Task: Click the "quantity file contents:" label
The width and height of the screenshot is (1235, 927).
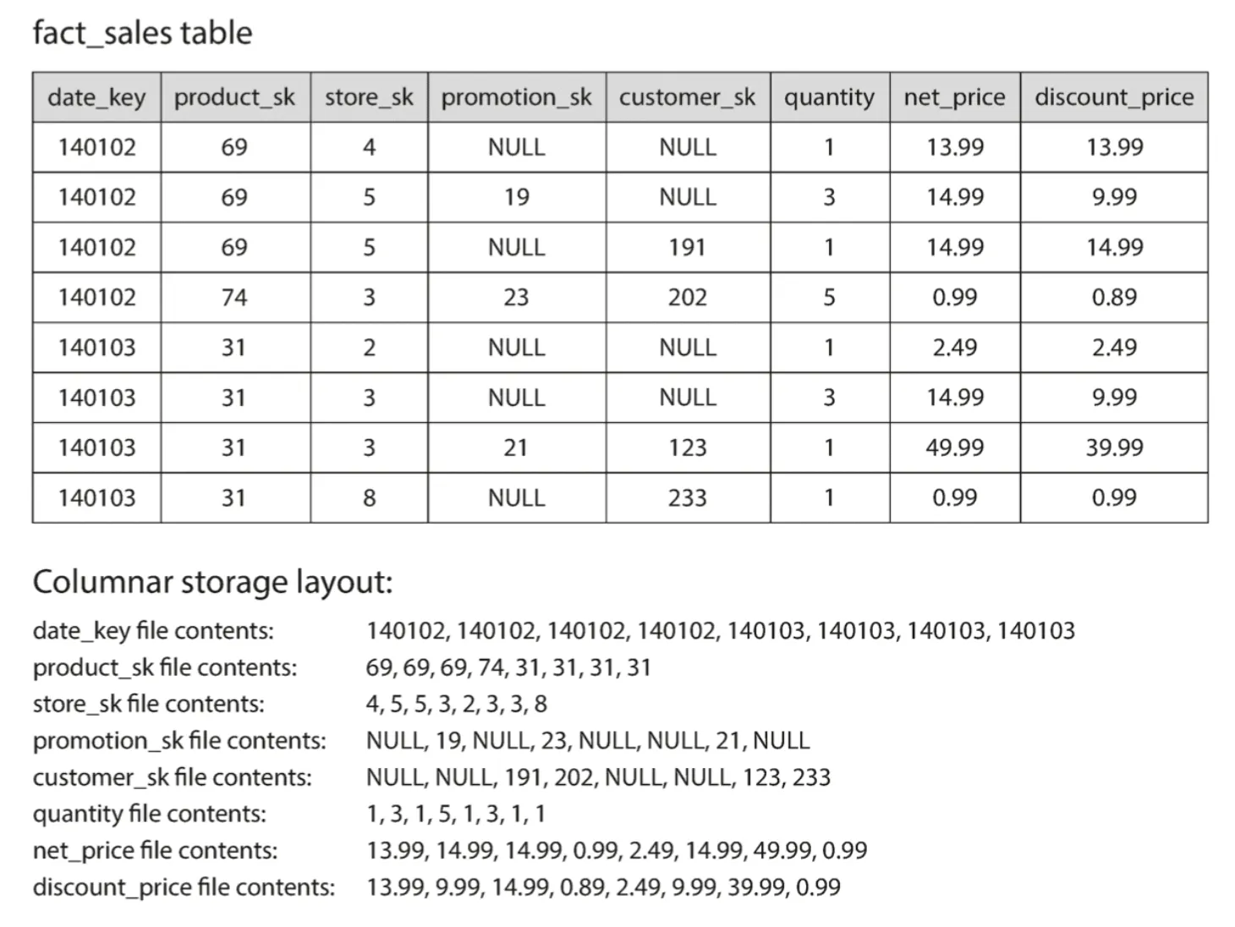Action: pos(149,814)
